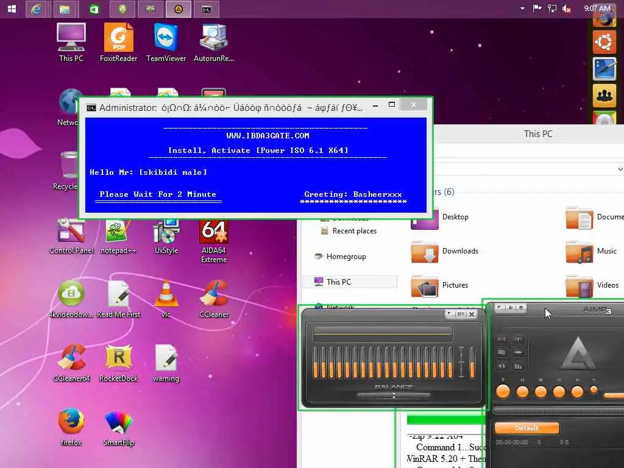Image resolution: width=624 pixels, height=468 pixels.
Task: Open the CCleaner64 desktop shortcut
Action: (x=71, y=363)
